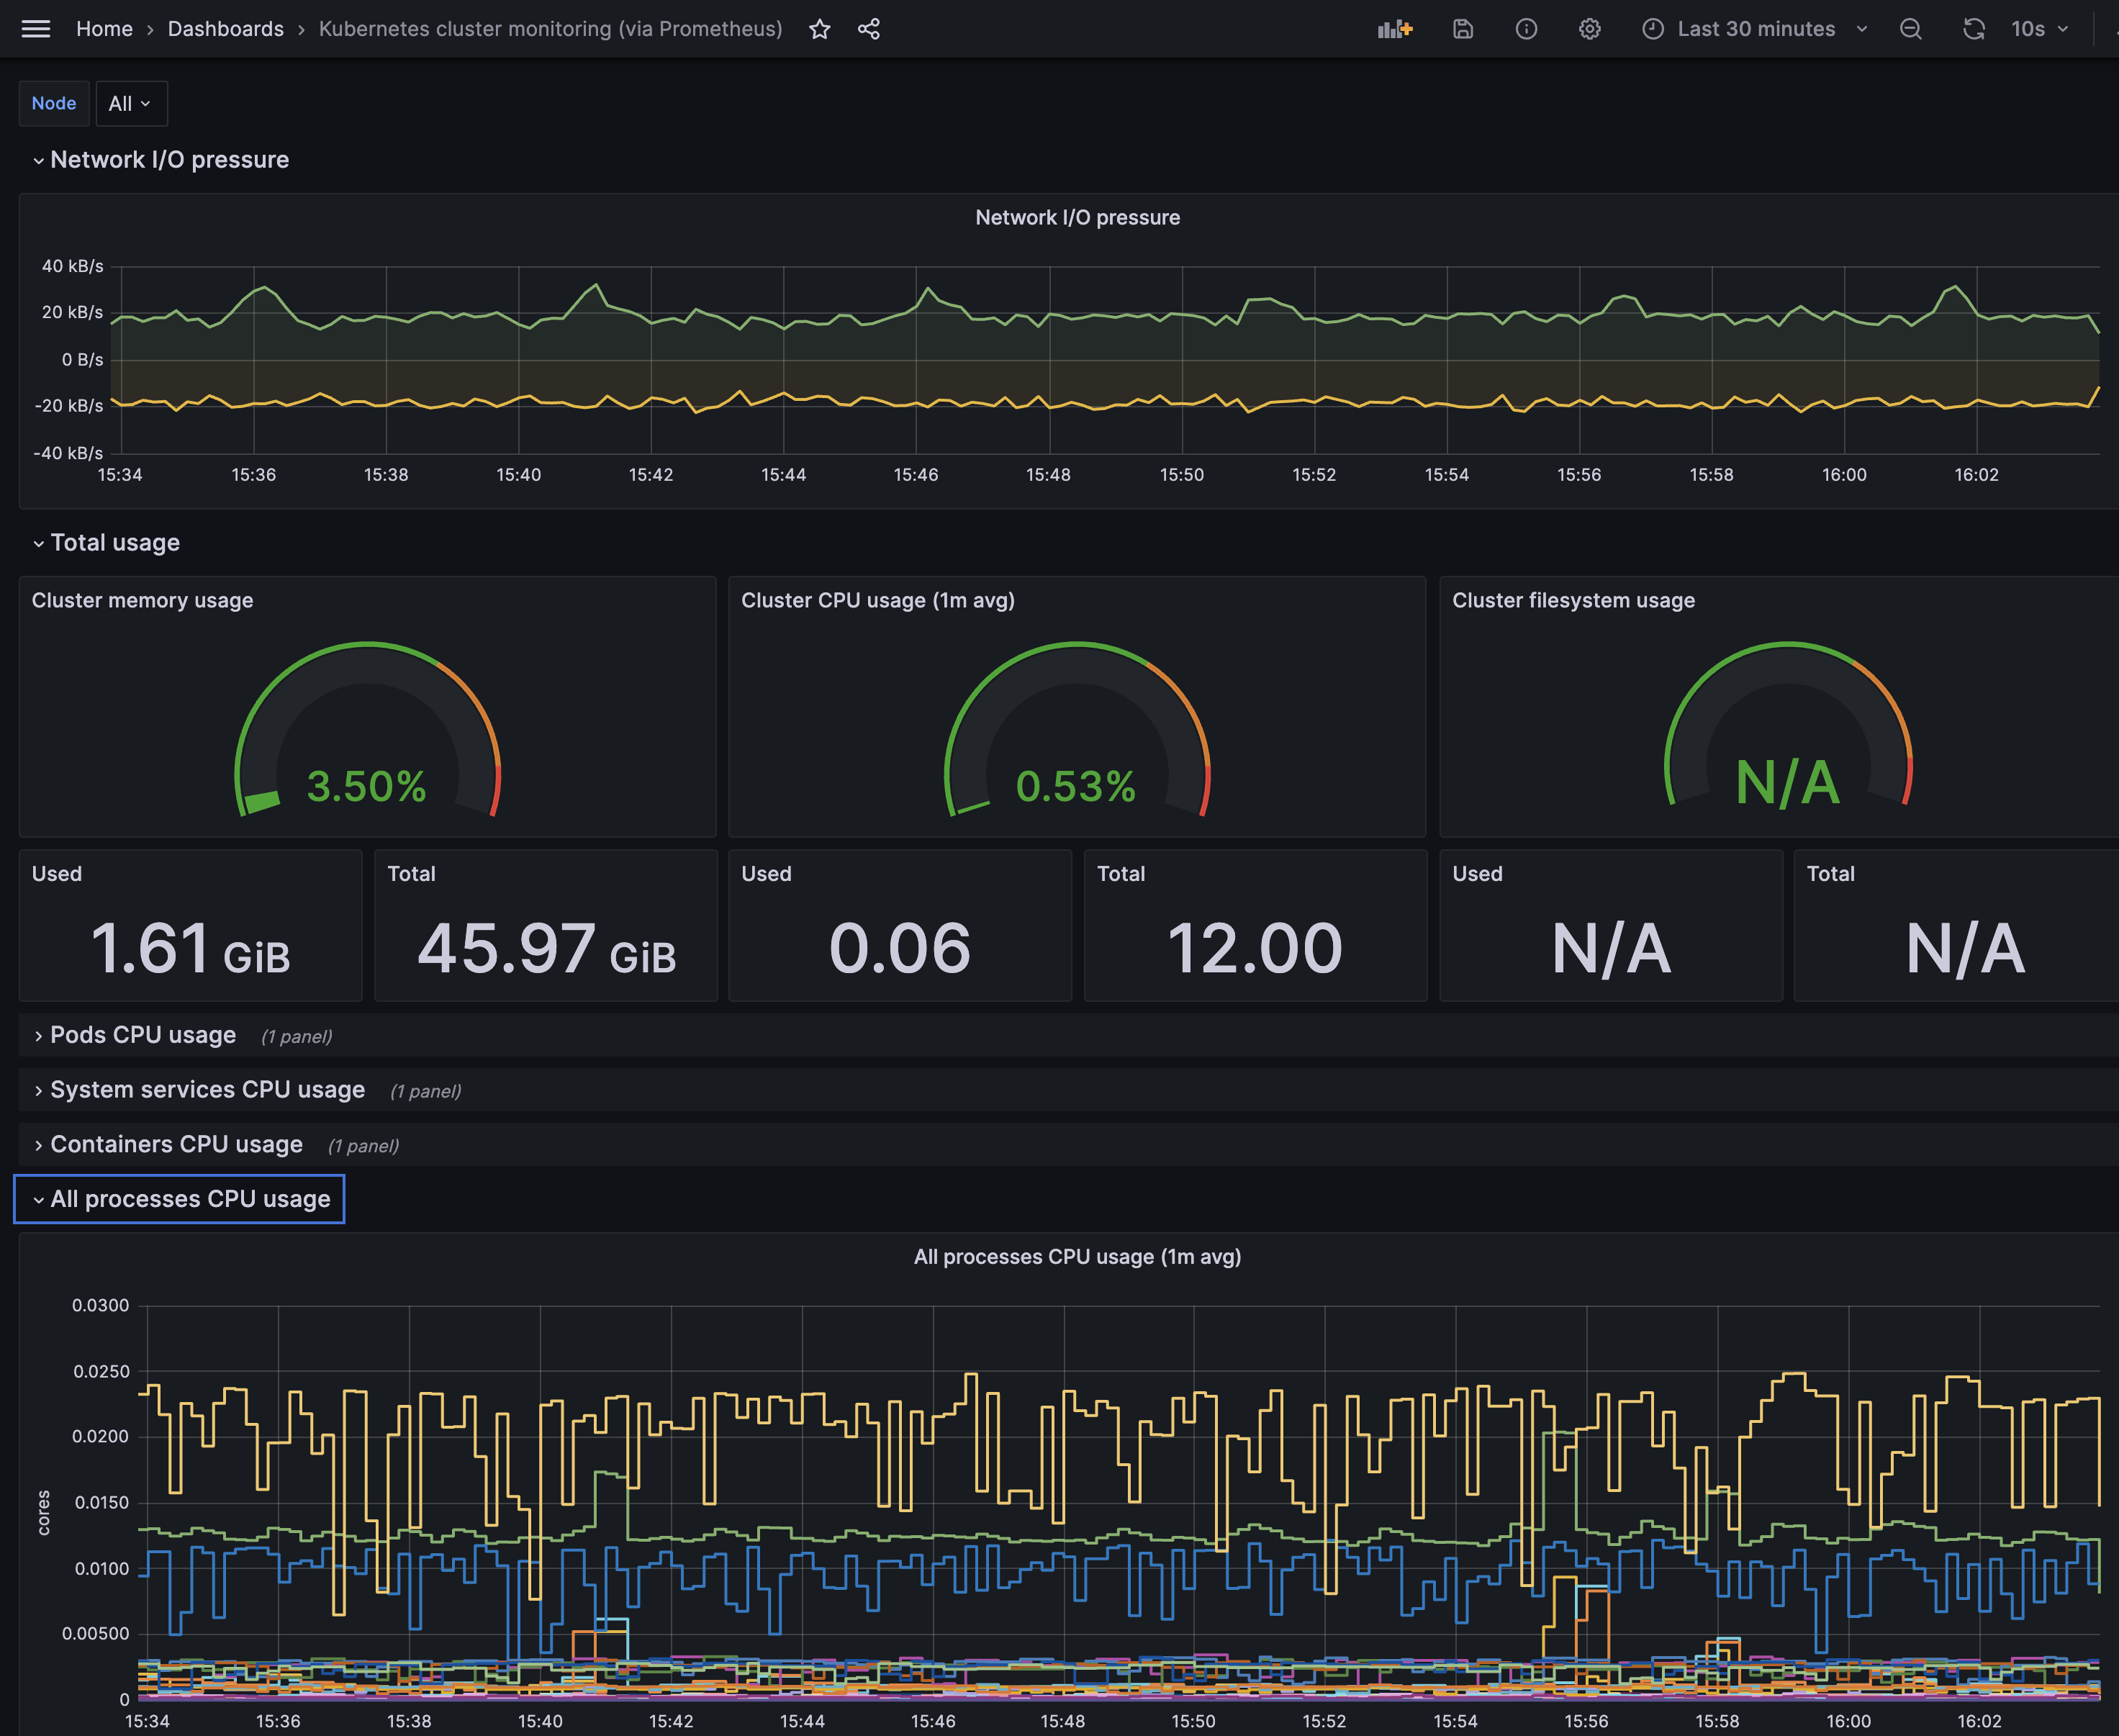Click the add panel icon
The height and width of the screenshot is (1736, 2119).
pos(1394,29)
